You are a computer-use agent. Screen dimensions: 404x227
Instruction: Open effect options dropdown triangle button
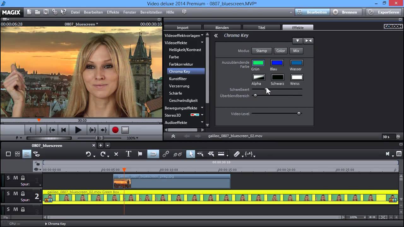coord(298,41)
